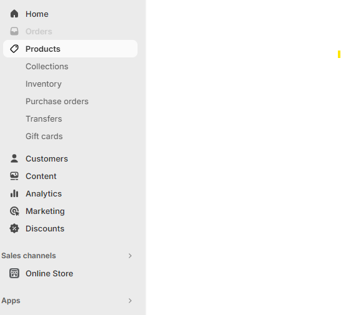341x315 pixels.
Task: Open Gift cards page
Action: [44, 136]
